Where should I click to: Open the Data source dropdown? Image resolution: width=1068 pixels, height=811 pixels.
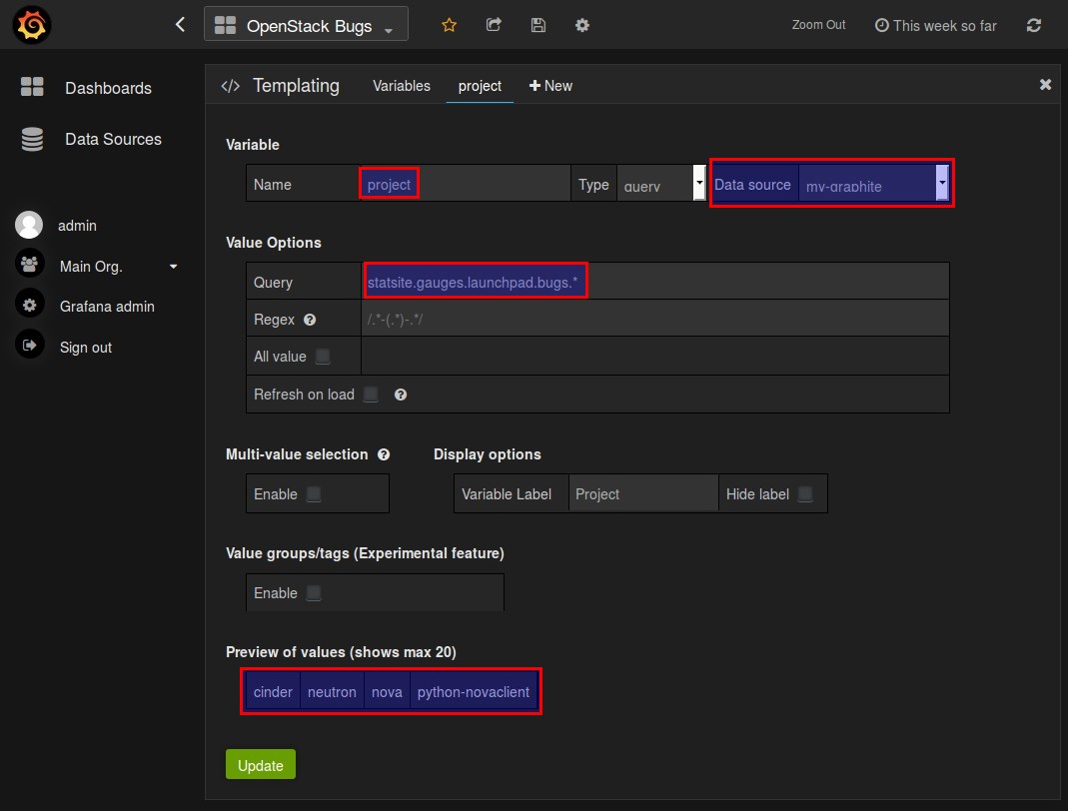tap(873, 183)
